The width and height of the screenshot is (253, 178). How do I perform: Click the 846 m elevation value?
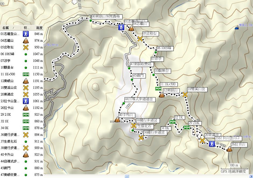click(x=39, y=34)
